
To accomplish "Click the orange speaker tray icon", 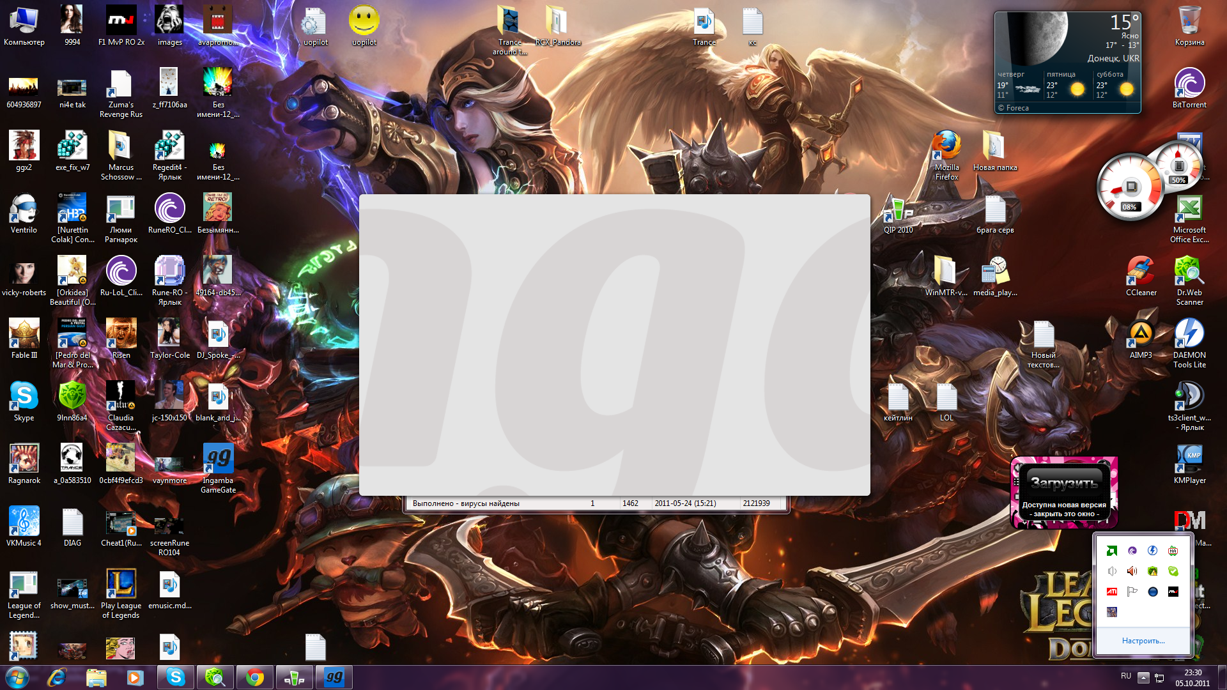I will (1132, 571).
